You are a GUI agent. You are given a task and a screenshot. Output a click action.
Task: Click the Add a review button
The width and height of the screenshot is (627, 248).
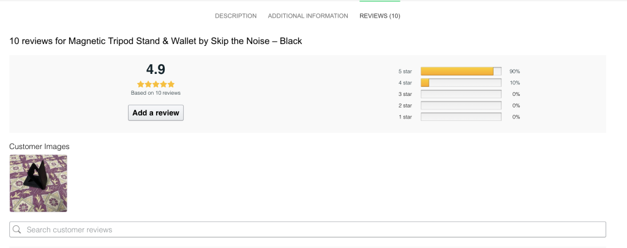point(156,112)
